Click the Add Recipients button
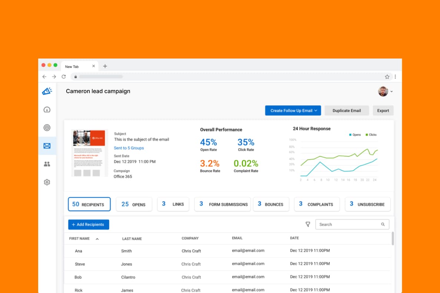440x293 pixels. point(89,224)
